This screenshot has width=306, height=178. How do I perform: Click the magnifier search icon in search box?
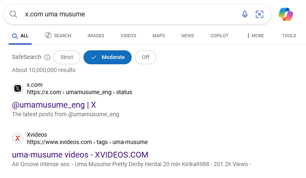(x=13, y=14)
